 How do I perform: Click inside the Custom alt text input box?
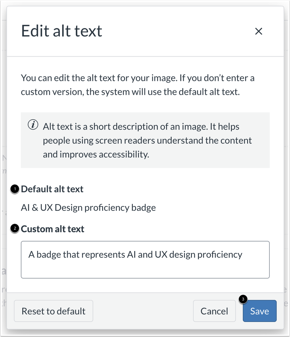[x=145, y=259]
